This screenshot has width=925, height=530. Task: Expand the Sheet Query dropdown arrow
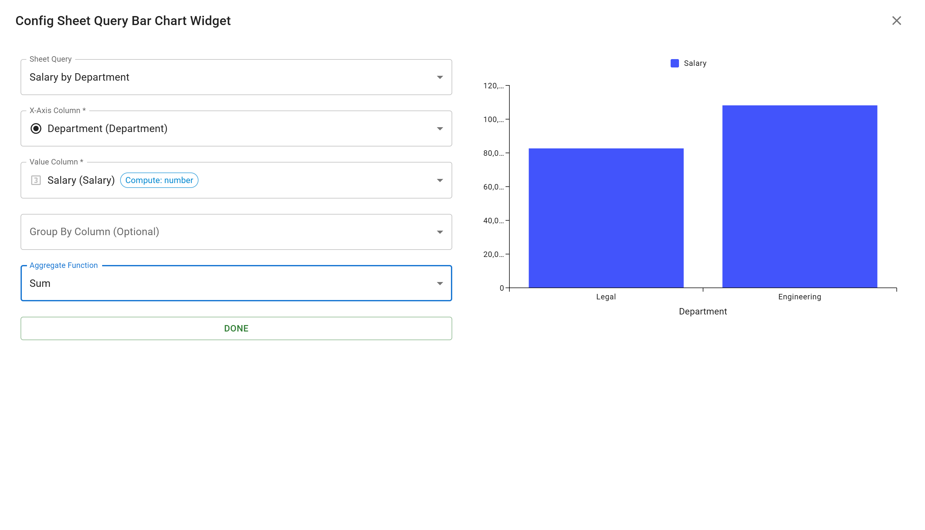tap(440, 77)
